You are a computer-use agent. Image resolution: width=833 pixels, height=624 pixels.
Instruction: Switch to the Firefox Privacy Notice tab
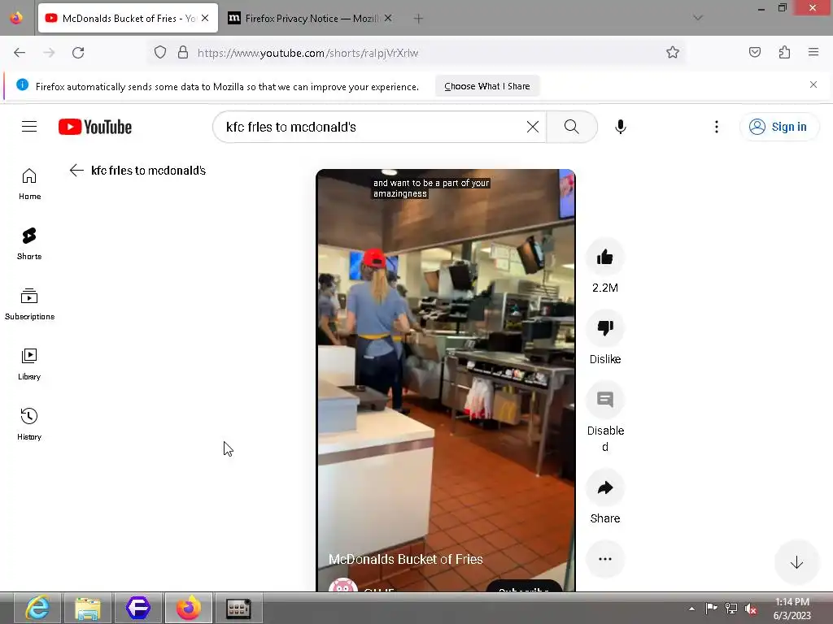[x=311, y=18]
